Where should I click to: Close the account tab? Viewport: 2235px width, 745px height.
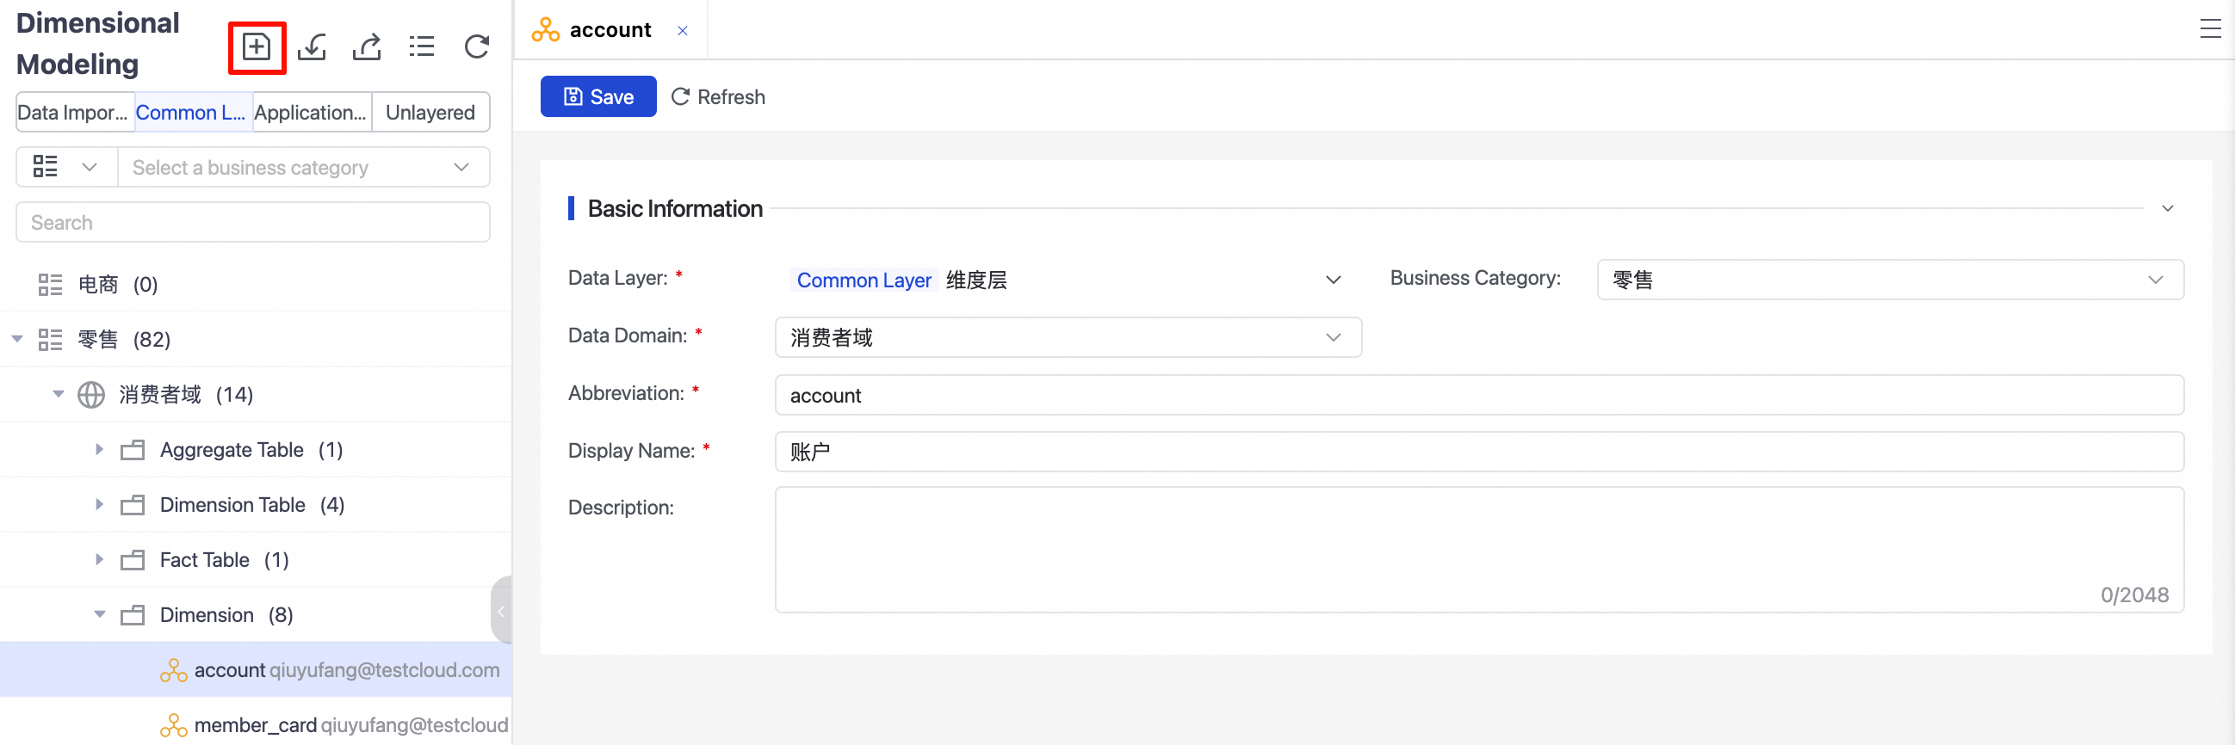coord(683,31)
